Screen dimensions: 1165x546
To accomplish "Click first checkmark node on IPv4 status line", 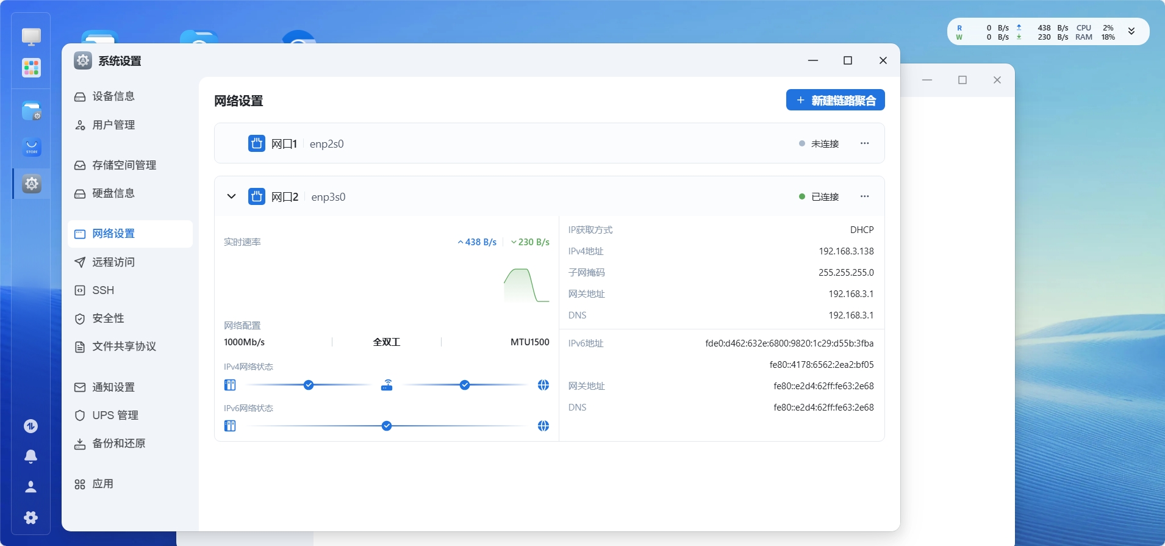I will pyautogui.click(x=309, y=385).
